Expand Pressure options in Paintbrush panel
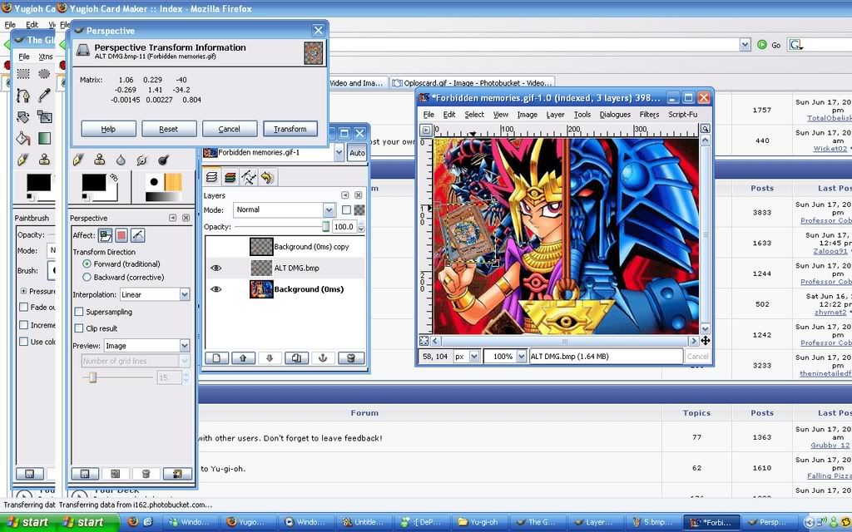This screenshot has width=852, height=532. point(23,291)
